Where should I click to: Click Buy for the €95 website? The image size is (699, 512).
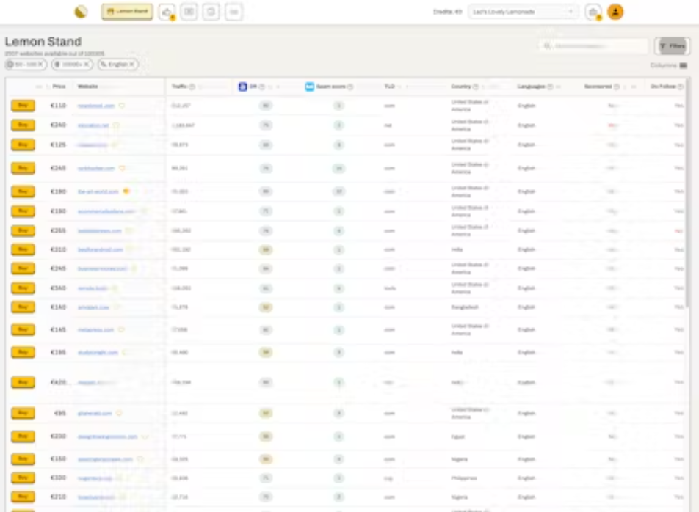[x=23, y=413]
